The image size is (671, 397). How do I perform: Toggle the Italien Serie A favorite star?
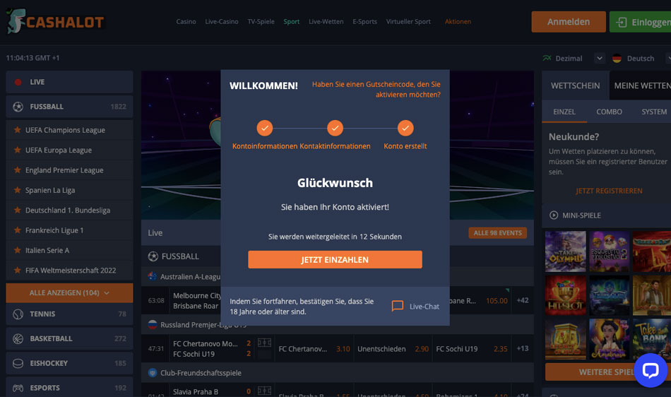click(x=18, y=250)
